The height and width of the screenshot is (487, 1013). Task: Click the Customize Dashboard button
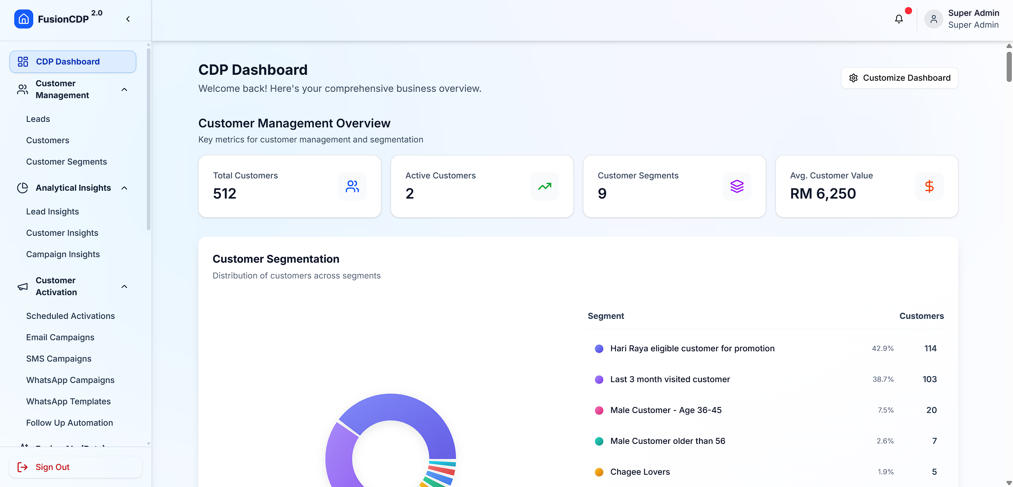[x=899, y=78]
